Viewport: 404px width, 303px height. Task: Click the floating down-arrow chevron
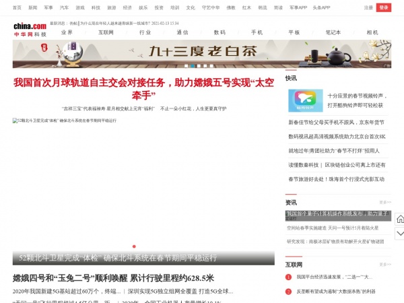[x=399, y=234]
